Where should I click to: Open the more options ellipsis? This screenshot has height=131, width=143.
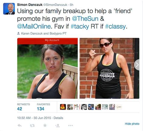coord(71,126)
